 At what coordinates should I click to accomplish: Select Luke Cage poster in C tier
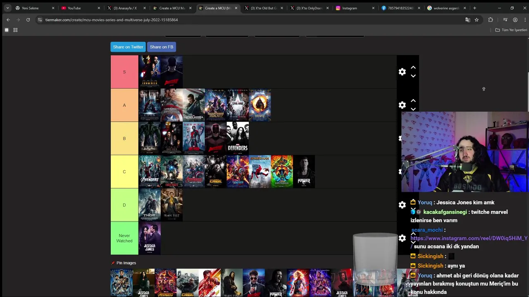click(216, 172)
